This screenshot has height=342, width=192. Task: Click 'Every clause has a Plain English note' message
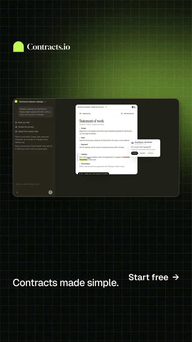click(x=34, y=148)
